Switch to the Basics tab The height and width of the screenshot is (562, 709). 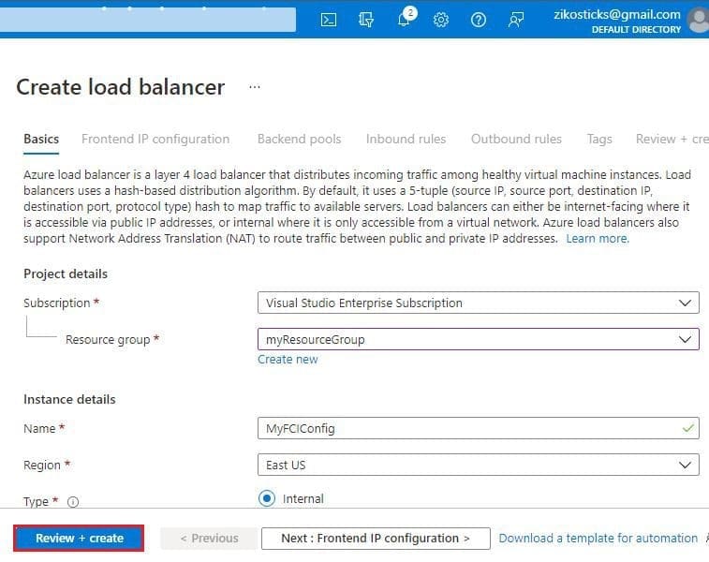pos(41,140)
